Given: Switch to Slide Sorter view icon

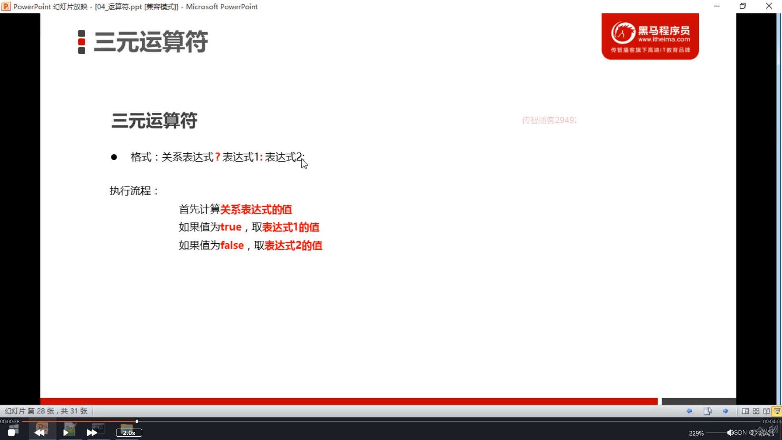Looking at the screenshot, I should pos(756,411).
